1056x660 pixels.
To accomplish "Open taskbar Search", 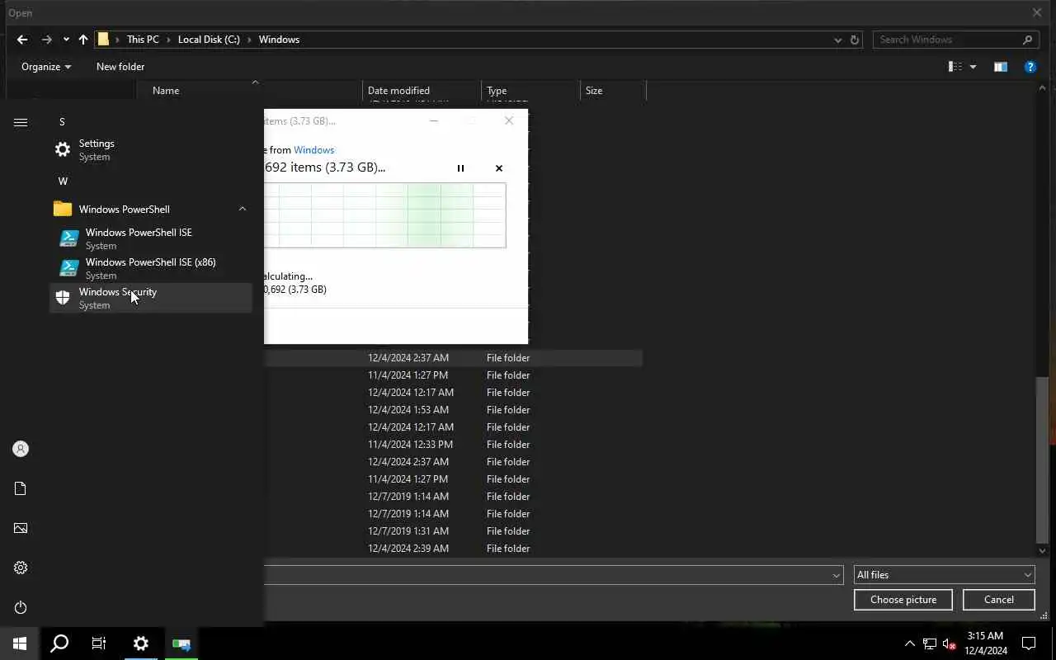I will 59,643.
